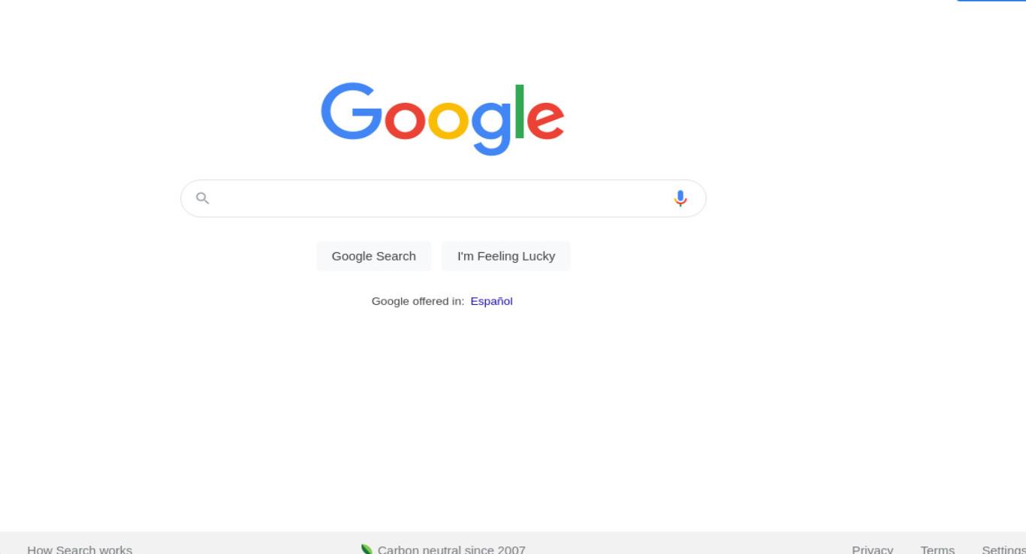Click the blue lowercase g in Google logo
Image resolution: width=1026 pixels, height=554 pixels.
490,128
